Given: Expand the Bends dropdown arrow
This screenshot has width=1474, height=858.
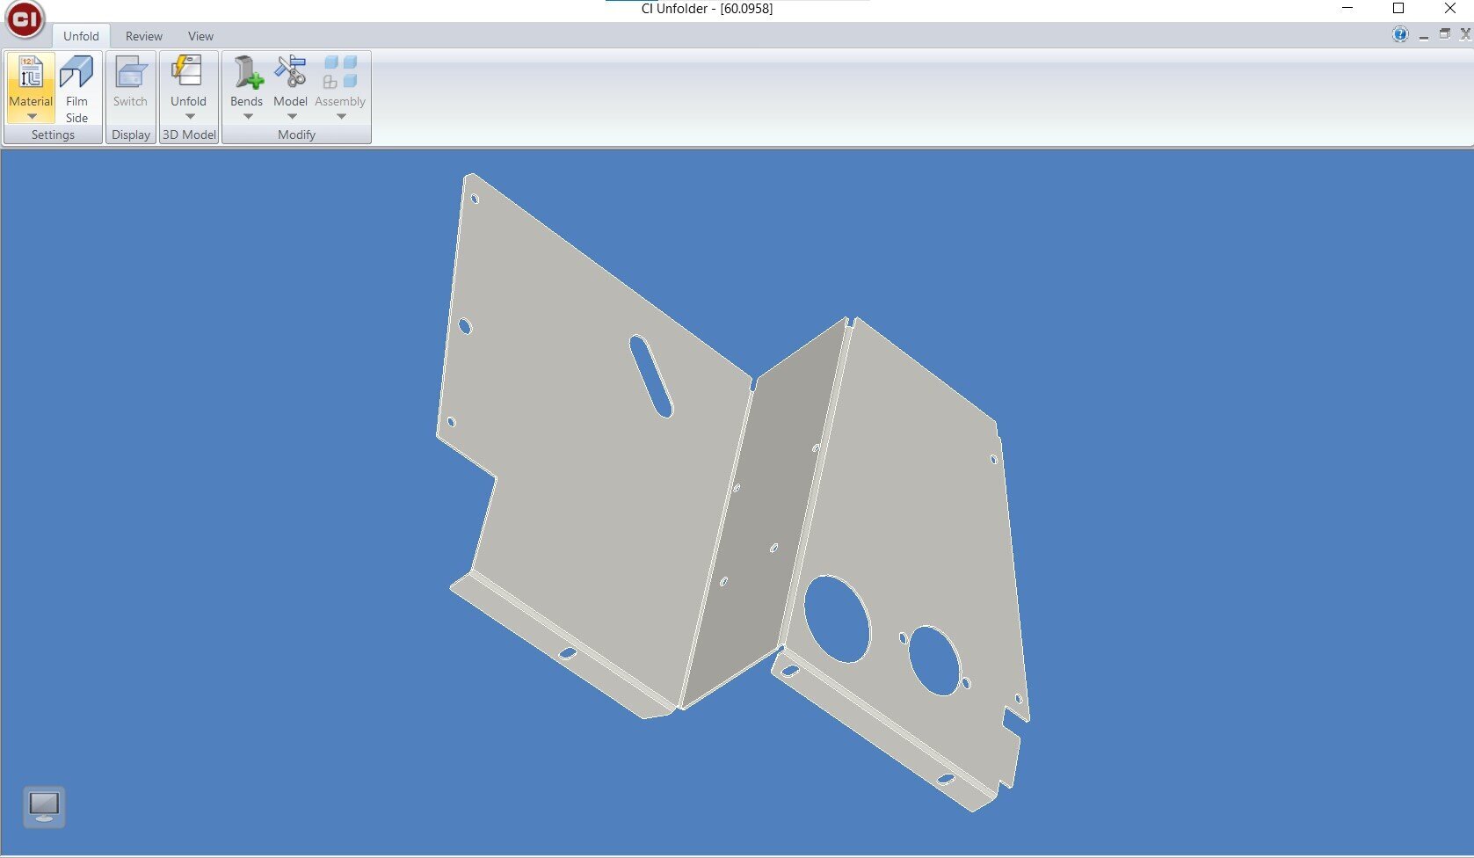Looking at the screenshot, I should [x=247, y=116].
